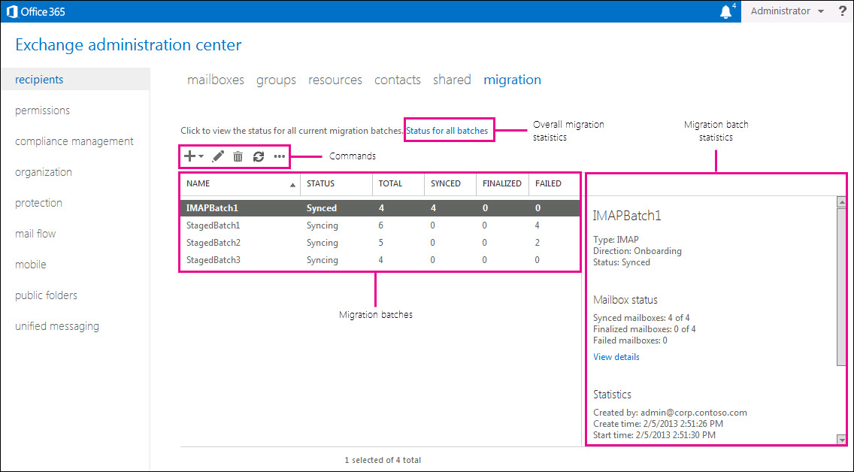Image resolution: width=854 pixels, height=472 pixels.
Task: Select recipients in the left navigation
Action: [x=75, y=80]
